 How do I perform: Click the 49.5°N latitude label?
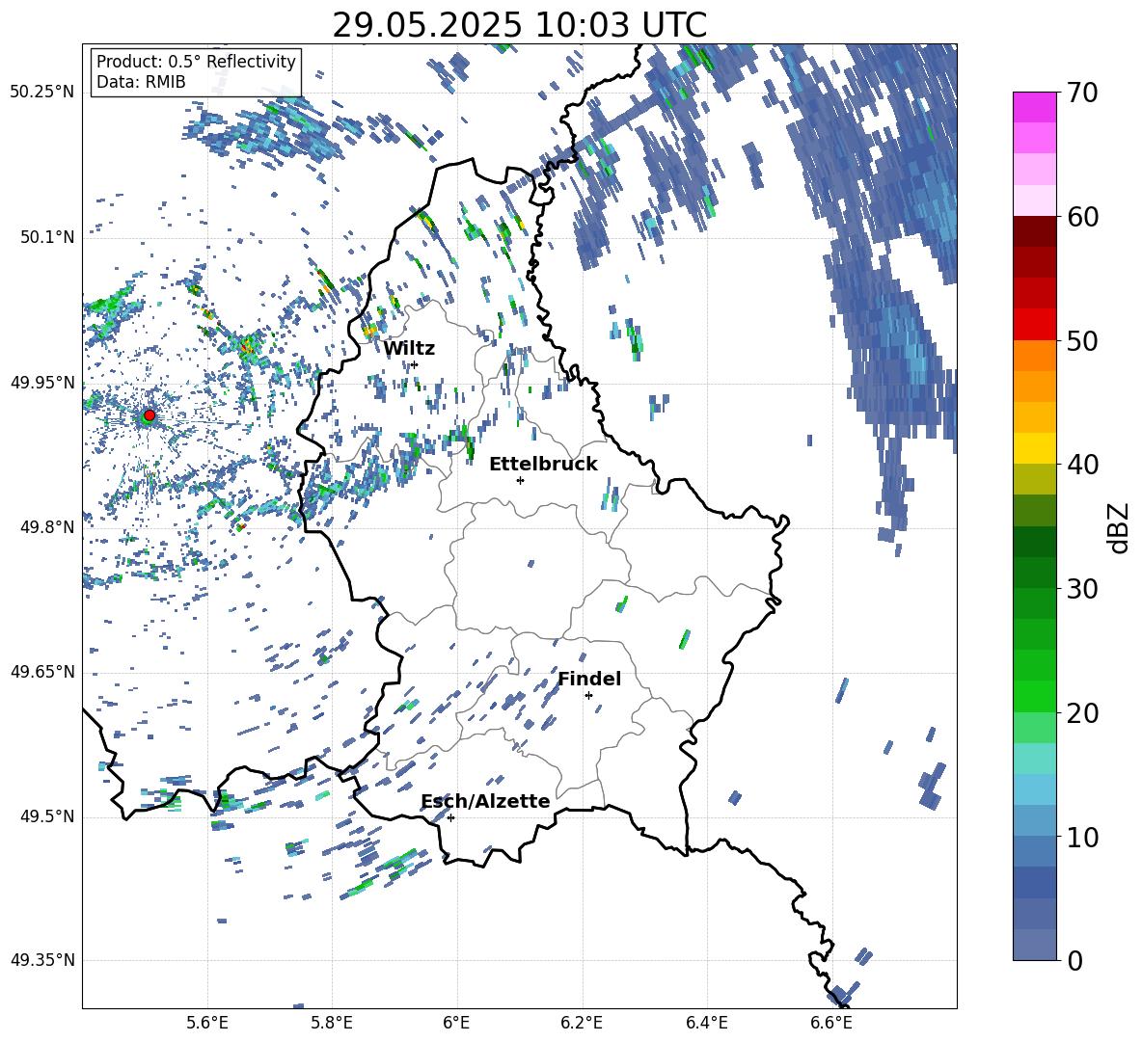tap(47, 816)
